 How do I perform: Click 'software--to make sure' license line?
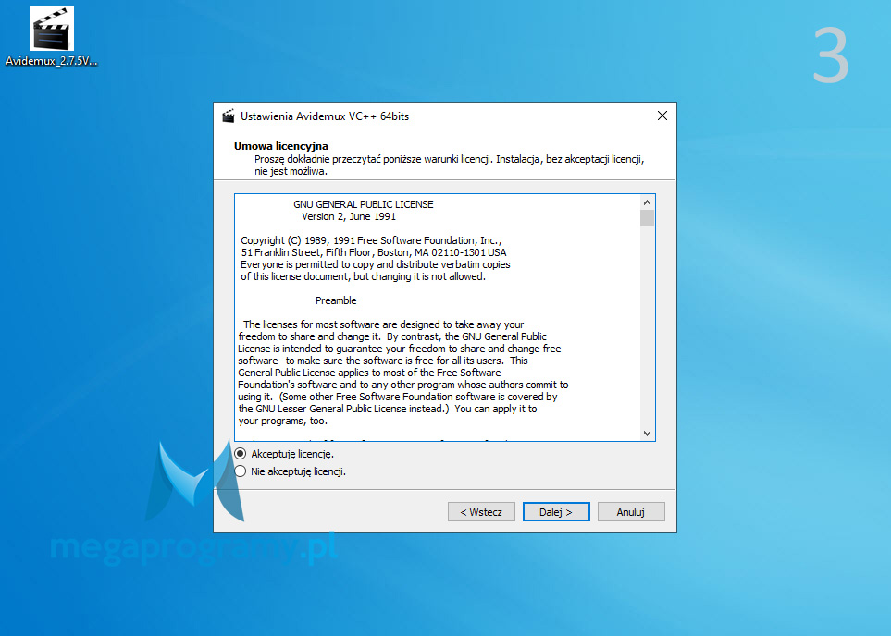[x=383, y=361]
